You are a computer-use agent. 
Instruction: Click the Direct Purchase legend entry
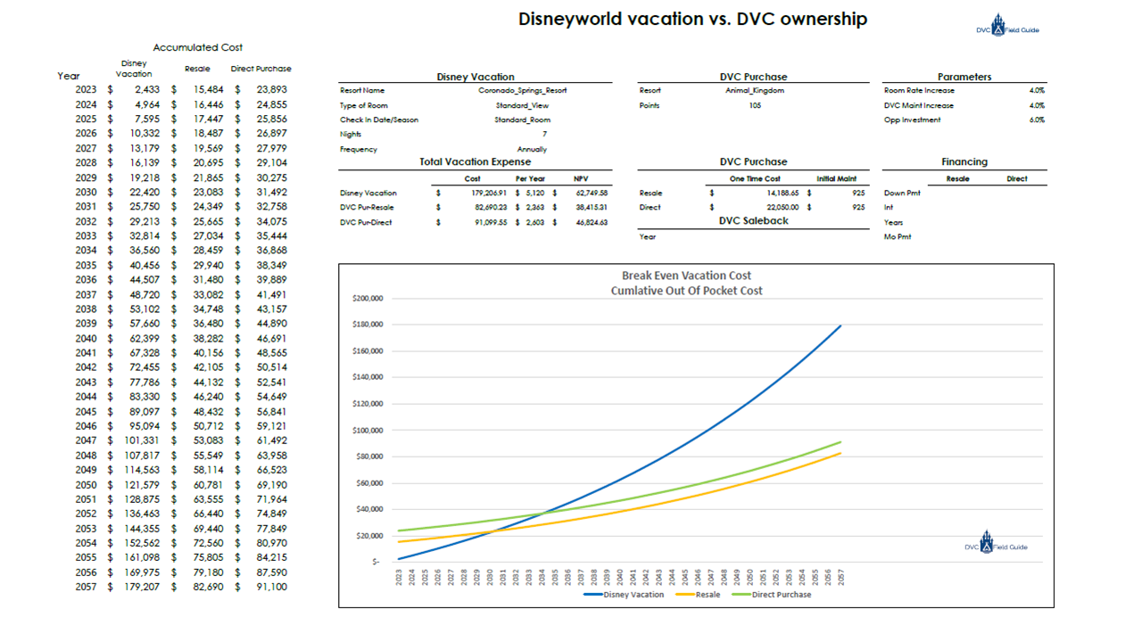click(x=772, y=595)
